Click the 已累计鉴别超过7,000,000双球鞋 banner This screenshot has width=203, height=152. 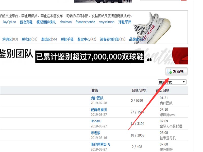[x=90, y=56]
